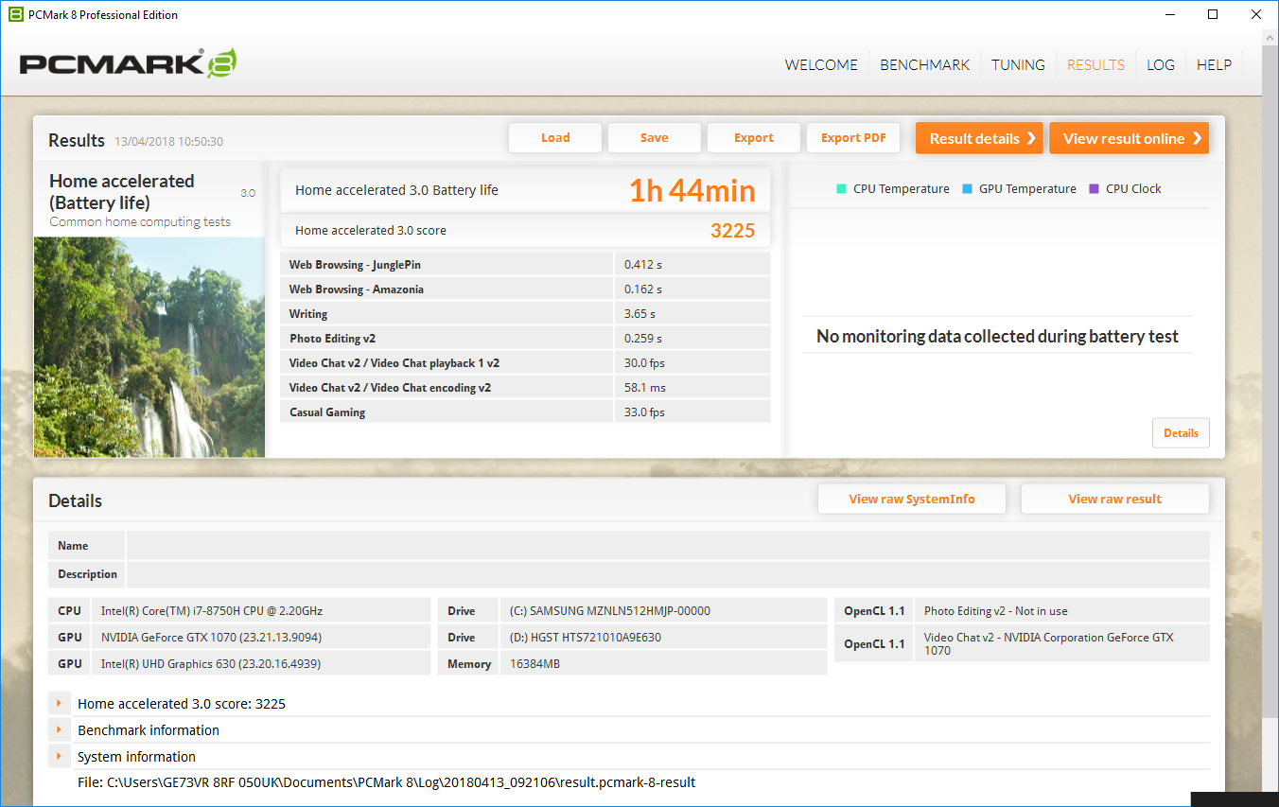Select the Writing test row

(x=526, y=314)
